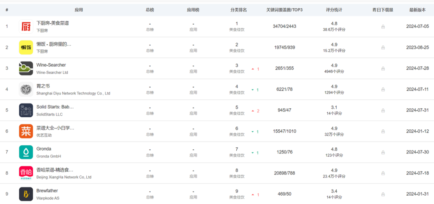434x204 pixels.
Task: Open the 胃之书 app icon
Action: click(26, 89)
